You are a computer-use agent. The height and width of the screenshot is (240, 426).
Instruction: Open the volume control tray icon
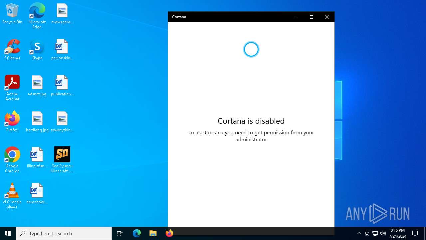pyautogui.click(x=383, y=233)
